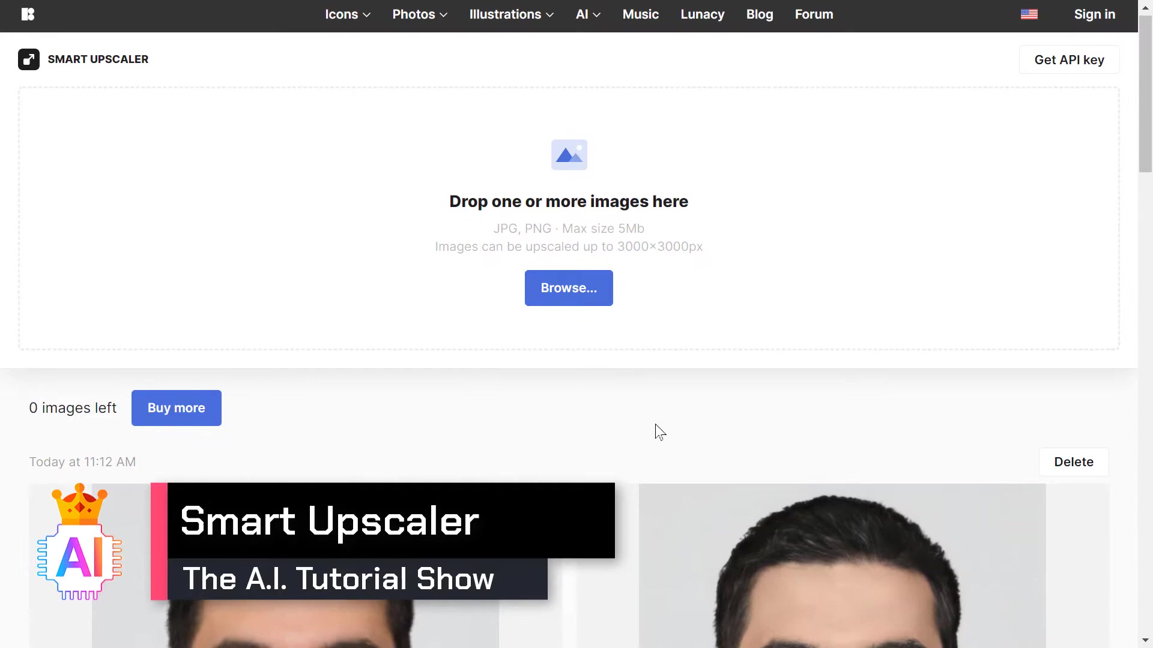Sign in to the account
This screenshot has height=648, width=1153.
[x=1095, y=14]
